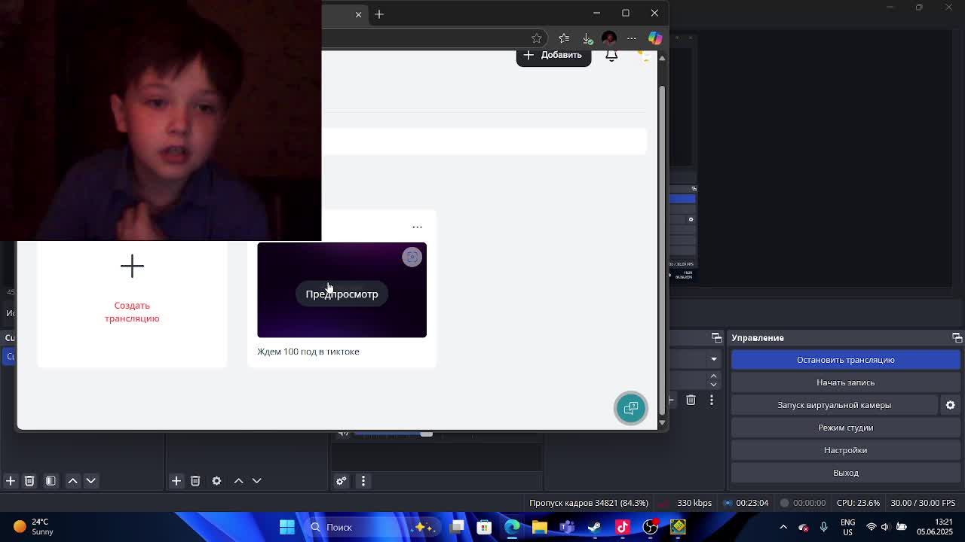Mute the audio mixer speaker icon
This screenshot has height=542, width=965.
343,433
